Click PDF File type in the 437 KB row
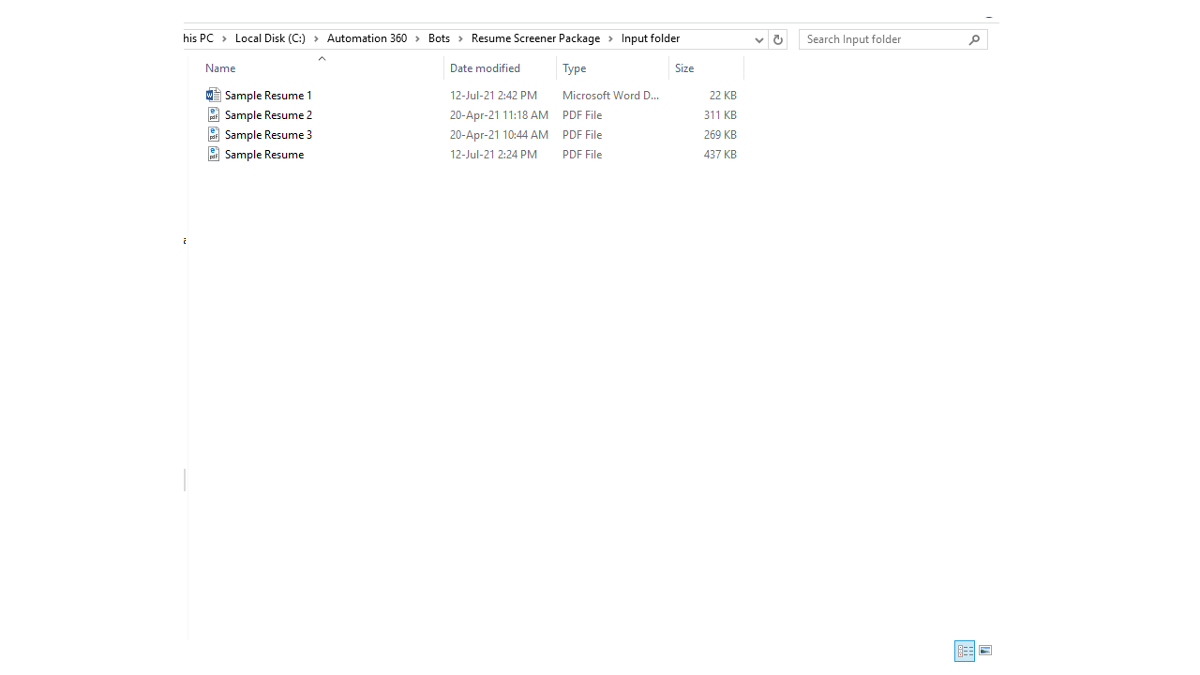This screenshot has width=1200, height=675. [582, 155]
